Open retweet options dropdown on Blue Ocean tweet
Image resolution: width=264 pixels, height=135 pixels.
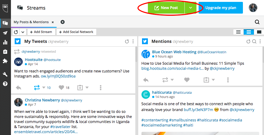pos(172,80)
